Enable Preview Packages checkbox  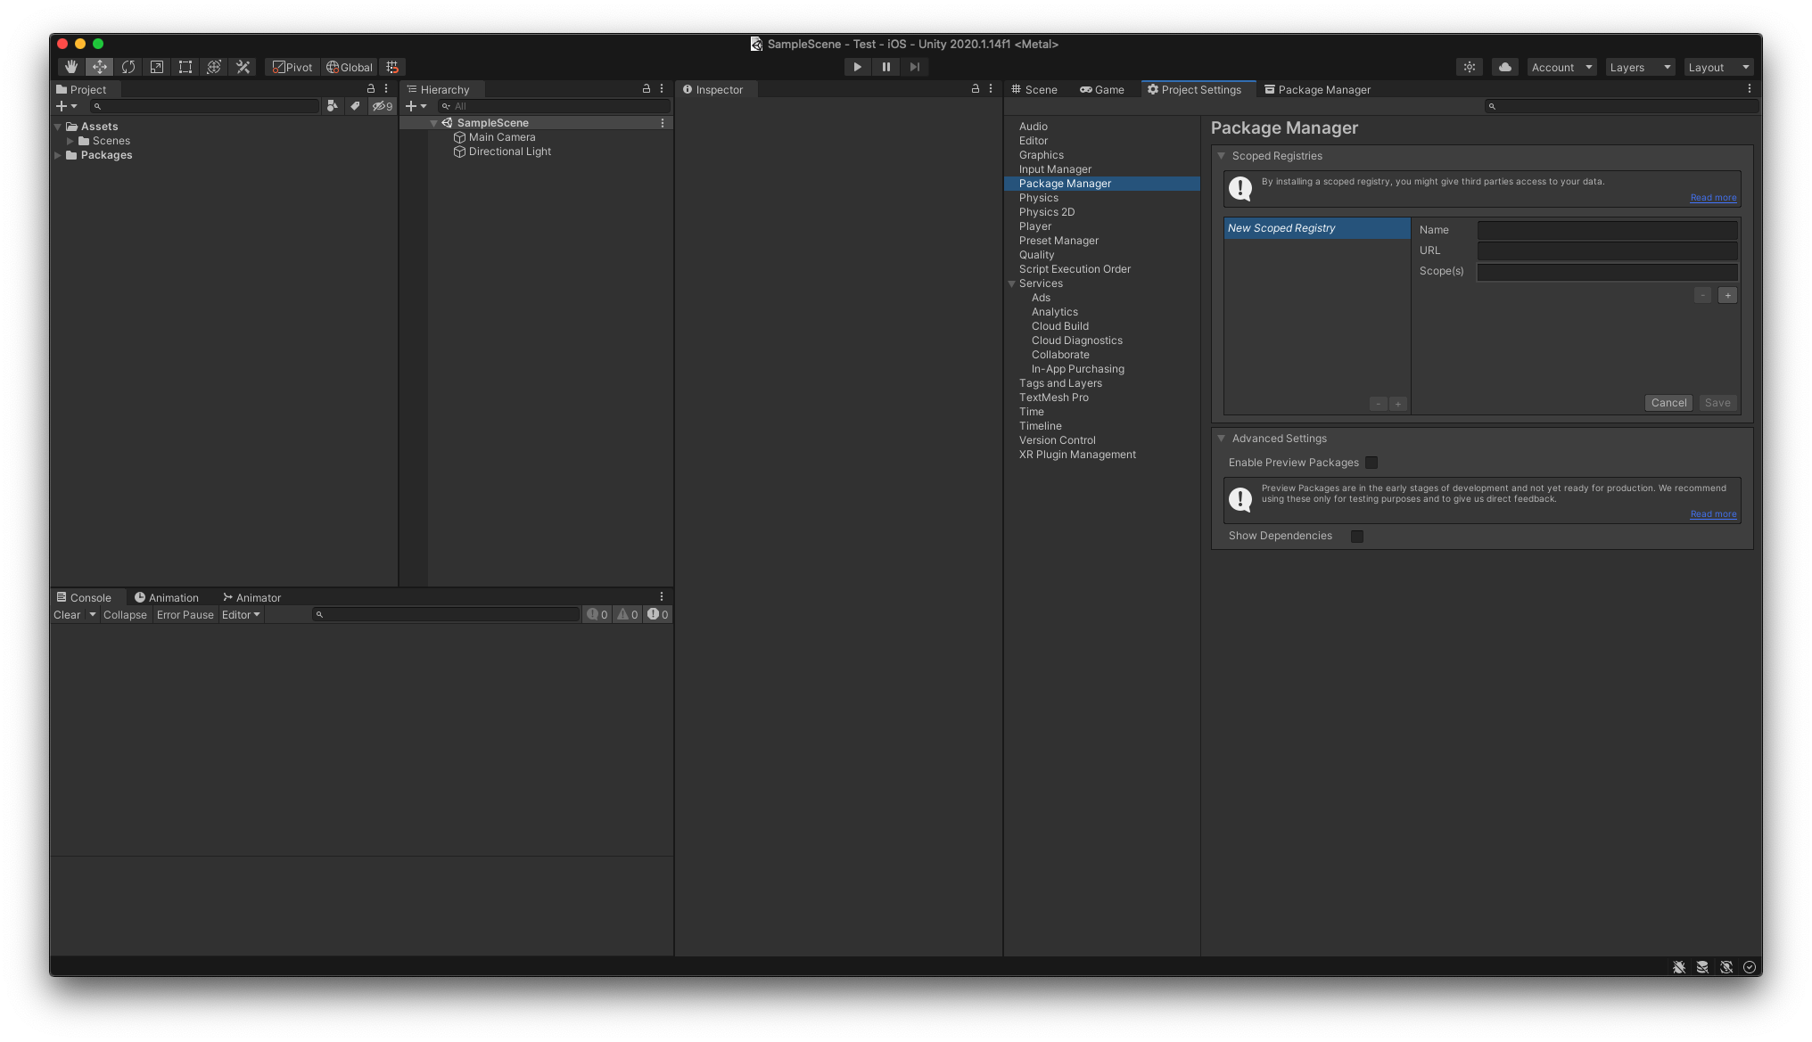pos(1371,463)
